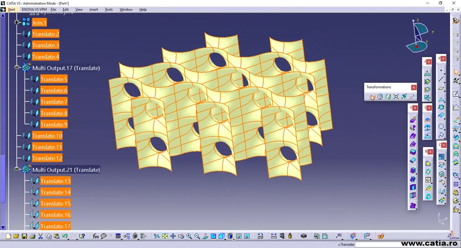461x248 pixels.
Task: Select the Line tool in wireframe toolbar
Action: click(441, 79)
